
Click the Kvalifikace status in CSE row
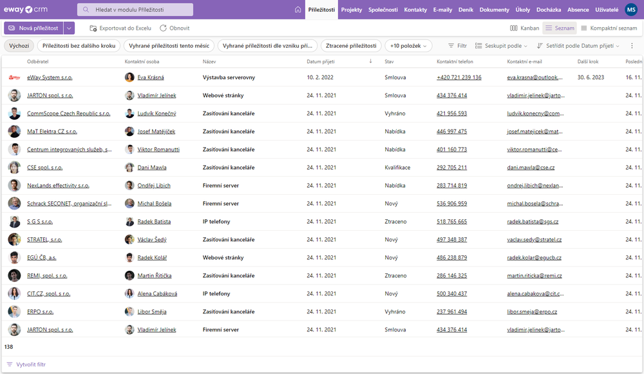point(397,168)
